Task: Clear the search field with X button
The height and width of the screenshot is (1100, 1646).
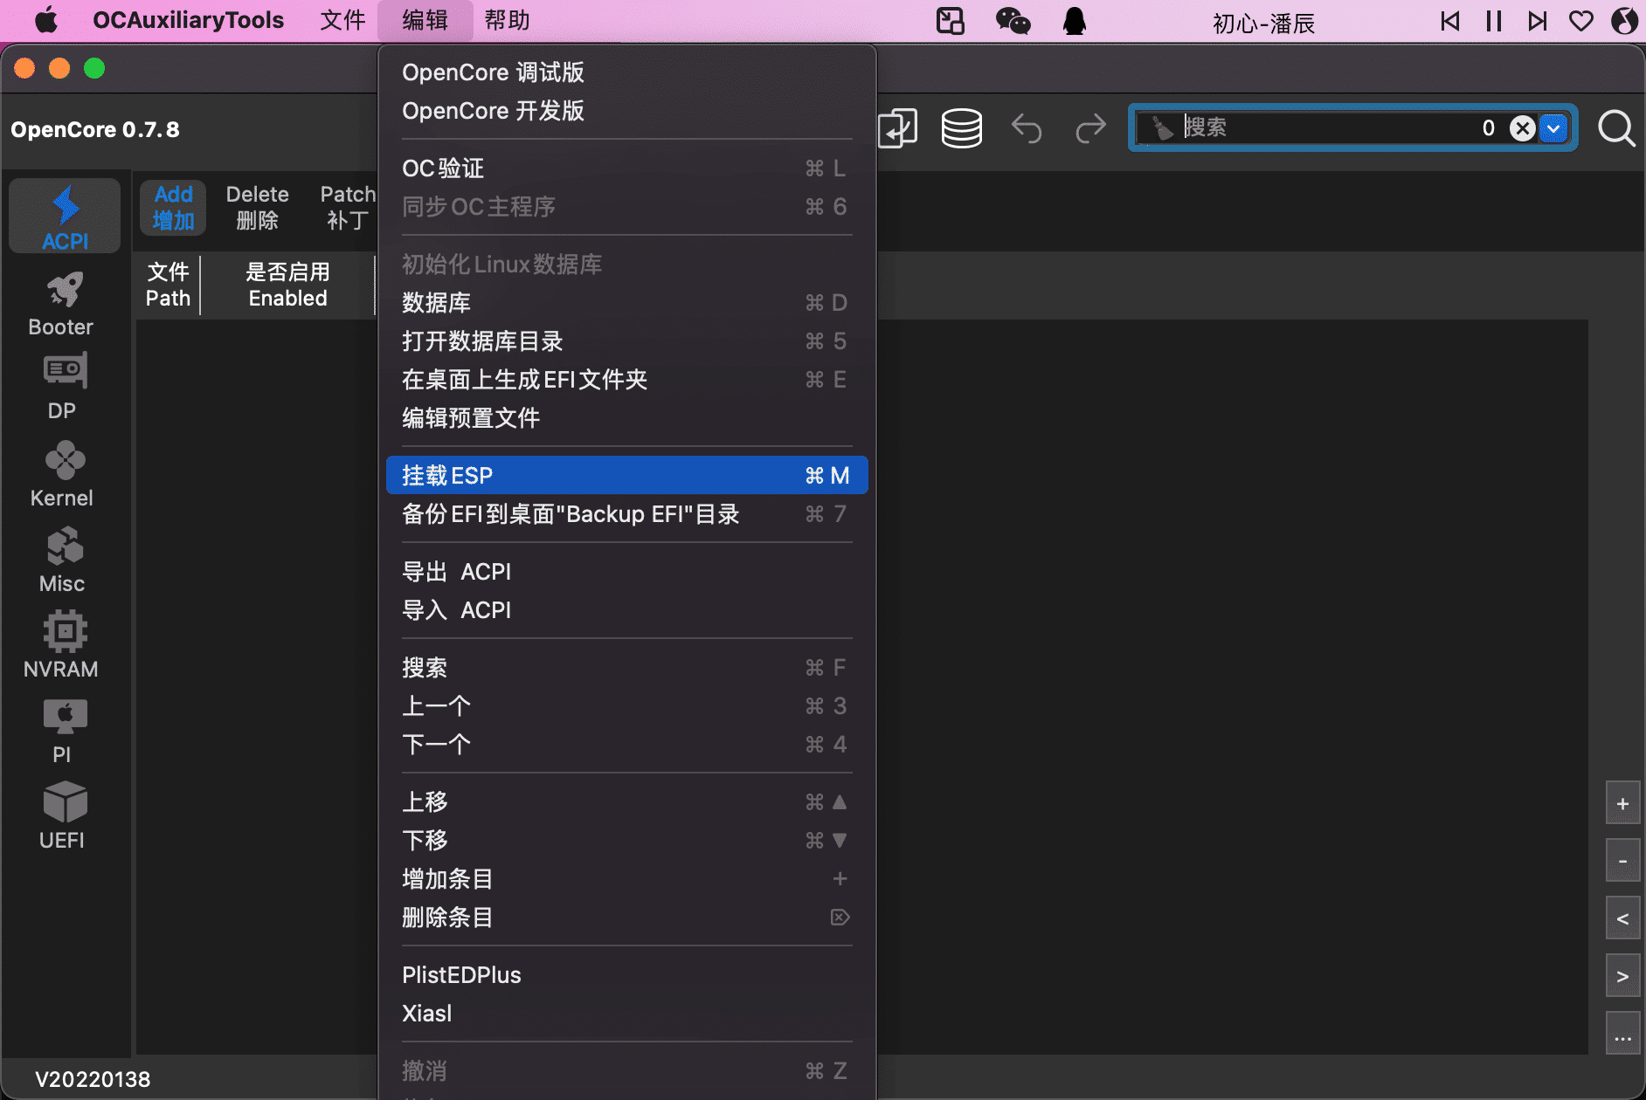Action: pyautogui.click(x=1522, y=128)
